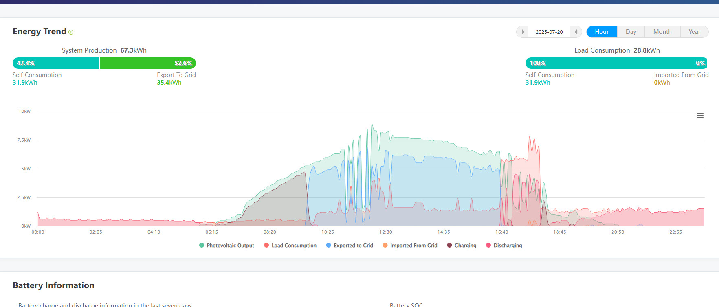Switch to the Day view tab

(631, 32)
